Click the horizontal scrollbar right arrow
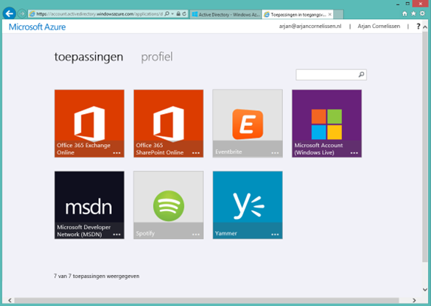The image size is (431, 306). point(414,300)
